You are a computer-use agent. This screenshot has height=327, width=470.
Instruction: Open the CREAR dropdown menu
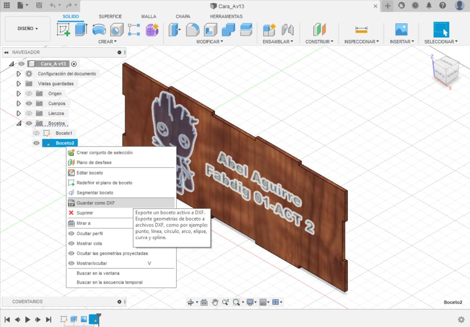coord(107,42)
